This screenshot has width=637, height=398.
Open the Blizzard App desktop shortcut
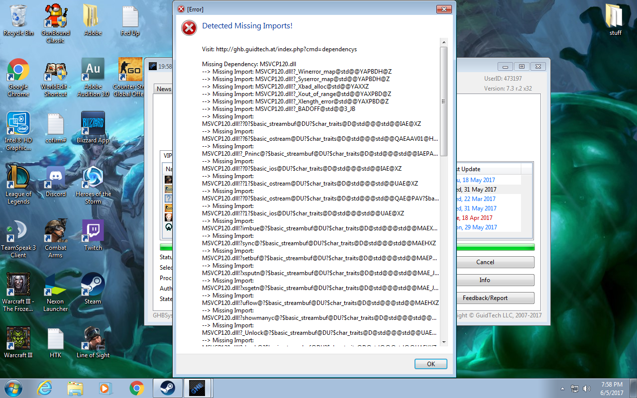coord(93,128)
